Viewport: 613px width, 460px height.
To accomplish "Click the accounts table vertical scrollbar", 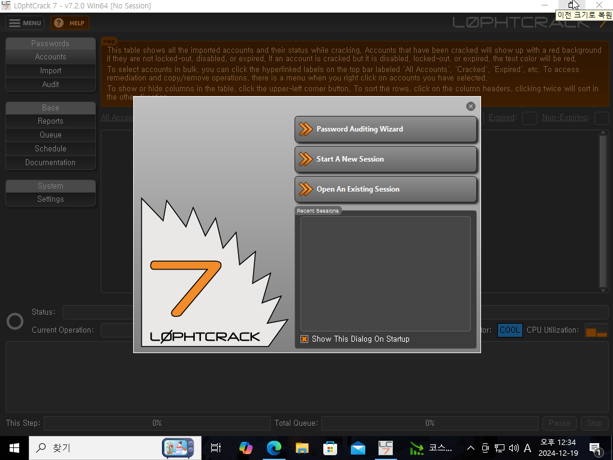I will tap(603, 211).
